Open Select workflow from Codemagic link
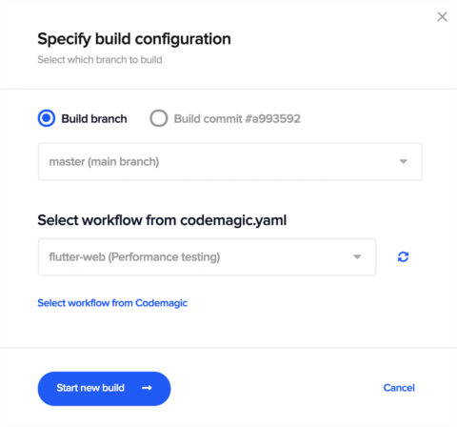This screenshot has width=457, height=427. [x=112, y=303]
